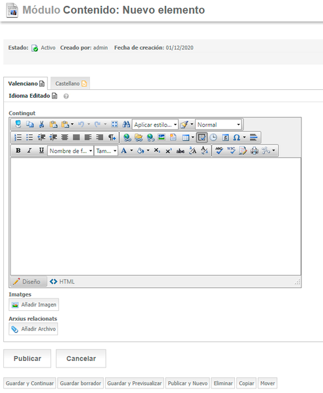Click the Eliminar button
323x393 pixels.
(x=223, y=383)
